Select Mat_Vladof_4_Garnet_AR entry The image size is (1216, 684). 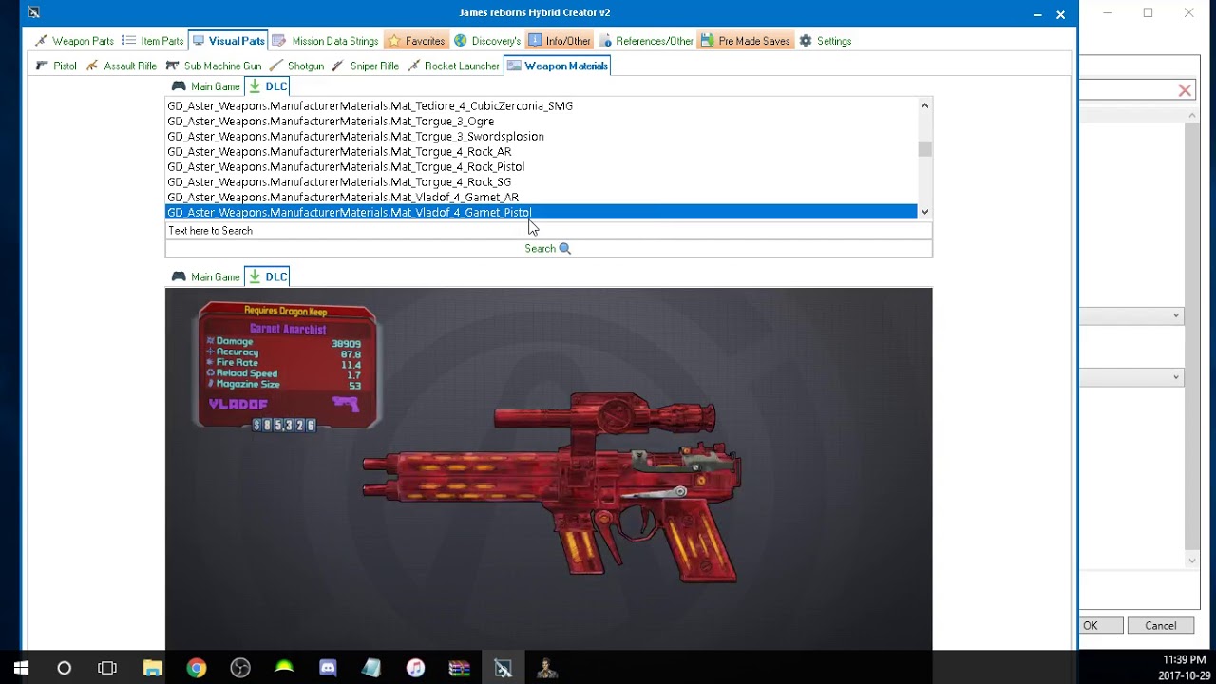541,197
